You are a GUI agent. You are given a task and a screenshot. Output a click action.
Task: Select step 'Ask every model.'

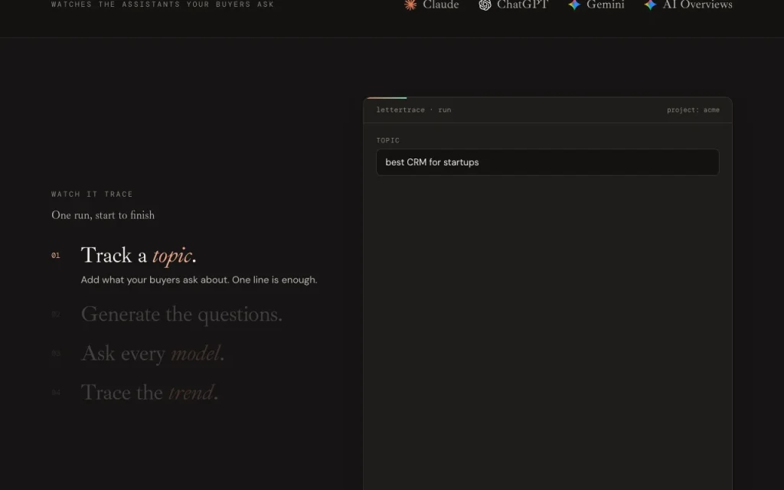coord(152,354)
